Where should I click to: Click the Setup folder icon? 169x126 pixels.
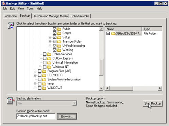click(x=59, y=37)
